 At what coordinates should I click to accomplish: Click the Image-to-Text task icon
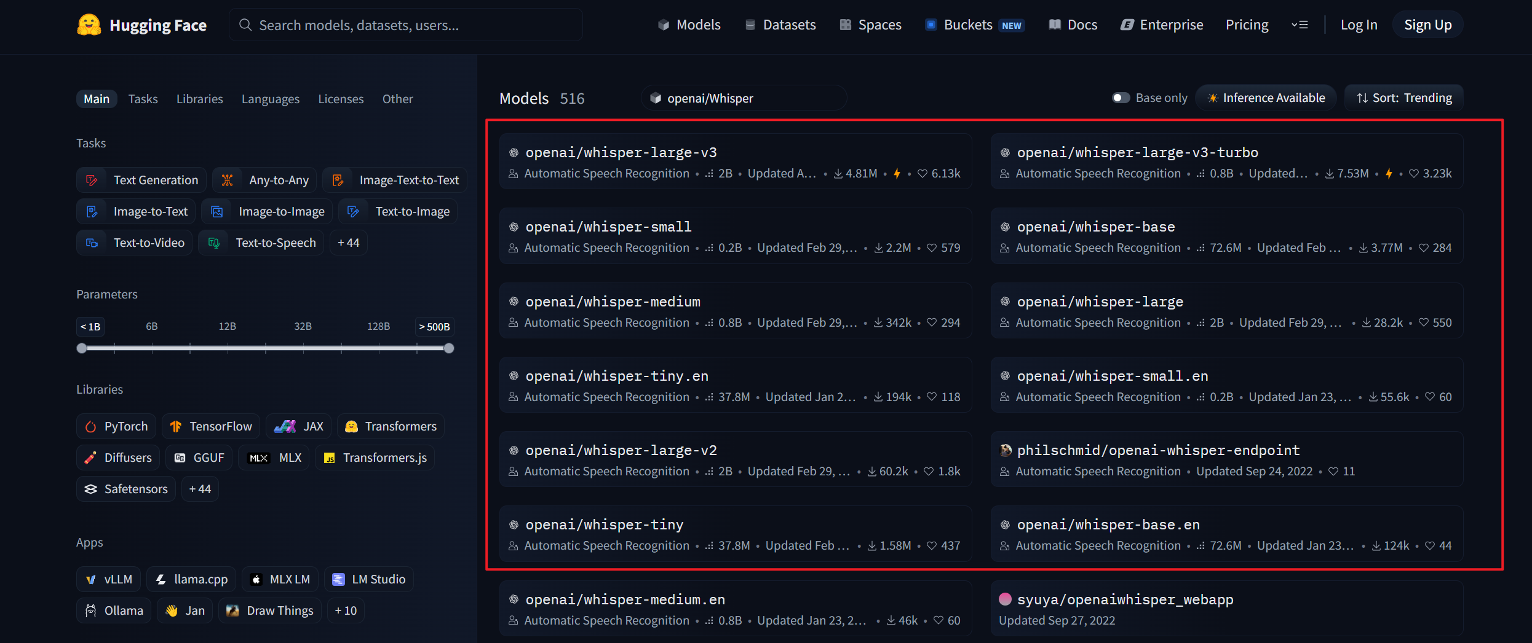[92, 211]
